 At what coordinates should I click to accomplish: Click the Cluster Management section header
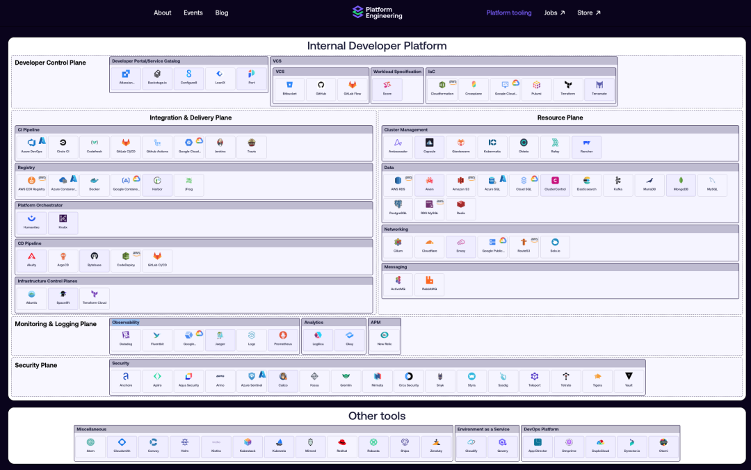pos(560,130)
